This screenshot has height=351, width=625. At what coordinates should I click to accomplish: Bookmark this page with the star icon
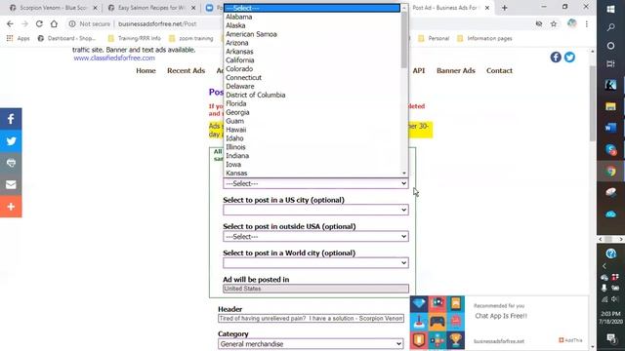click(x=554, y=23)
